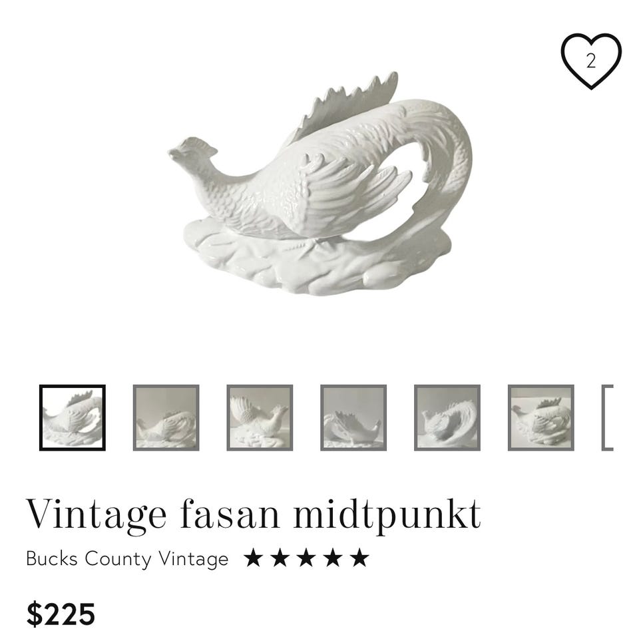This screenshot has width=639, height=639.
Task: Click the heart favorite icon
Action: [x=591, y=61]
